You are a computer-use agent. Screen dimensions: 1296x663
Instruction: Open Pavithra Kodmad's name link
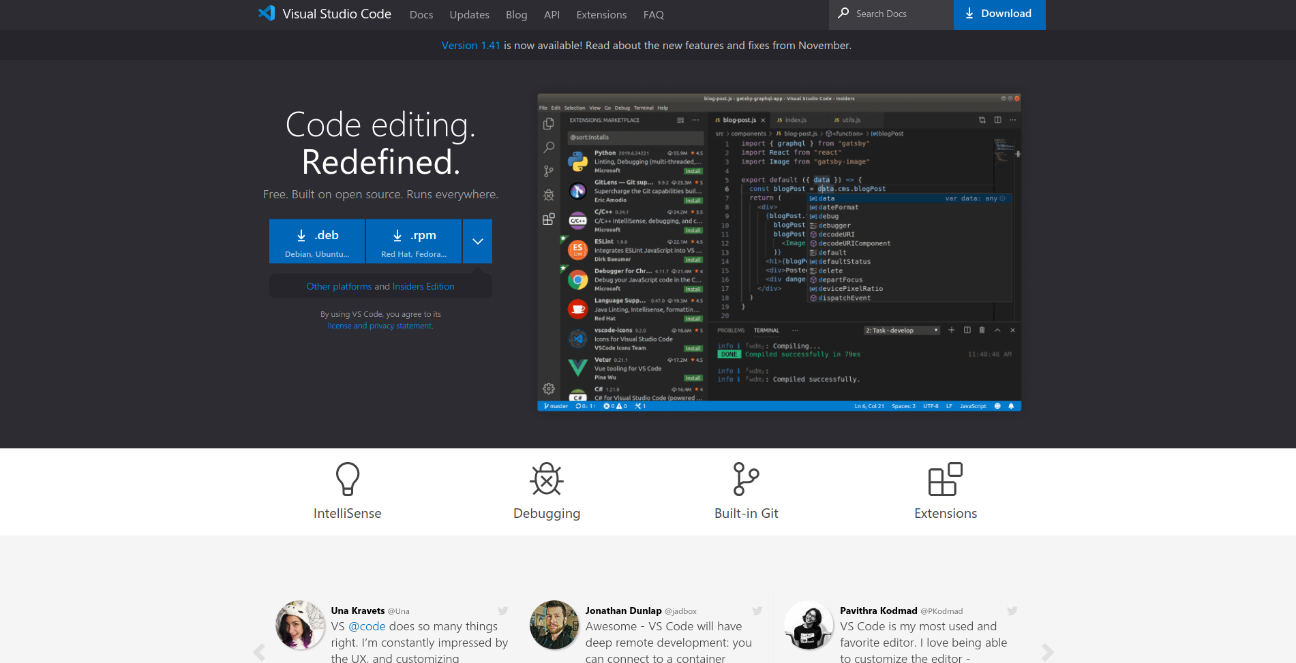click(x=879, y=611)
